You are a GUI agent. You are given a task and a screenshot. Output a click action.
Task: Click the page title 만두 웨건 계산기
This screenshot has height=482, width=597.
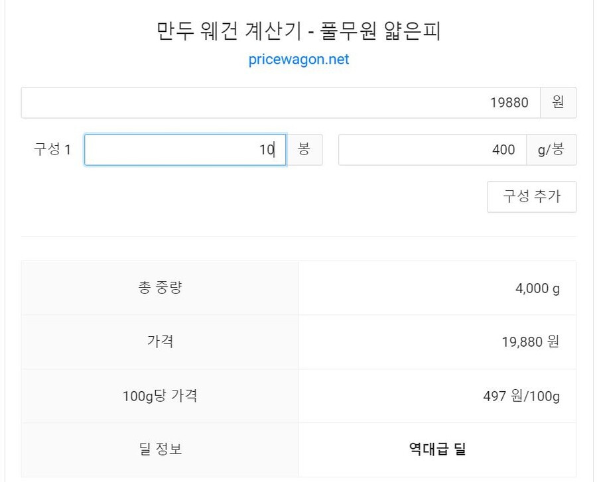click(x=228, y=30)
